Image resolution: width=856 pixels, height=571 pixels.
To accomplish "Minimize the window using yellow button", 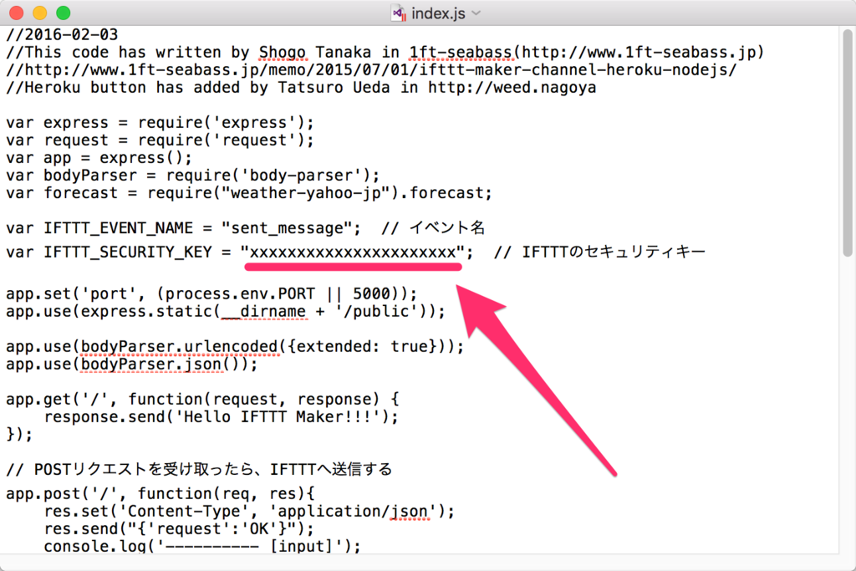I will [40, 13].
